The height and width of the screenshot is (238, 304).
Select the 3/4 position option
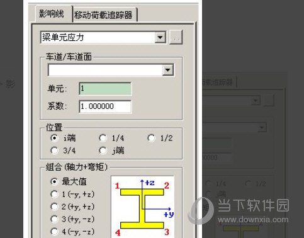point(54,150)
